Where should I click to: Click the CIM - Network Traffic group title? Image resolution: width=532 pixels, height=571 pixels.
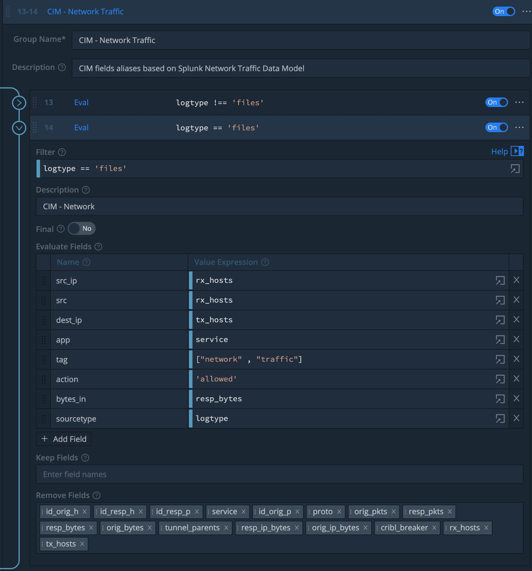(x=85, y=12)
